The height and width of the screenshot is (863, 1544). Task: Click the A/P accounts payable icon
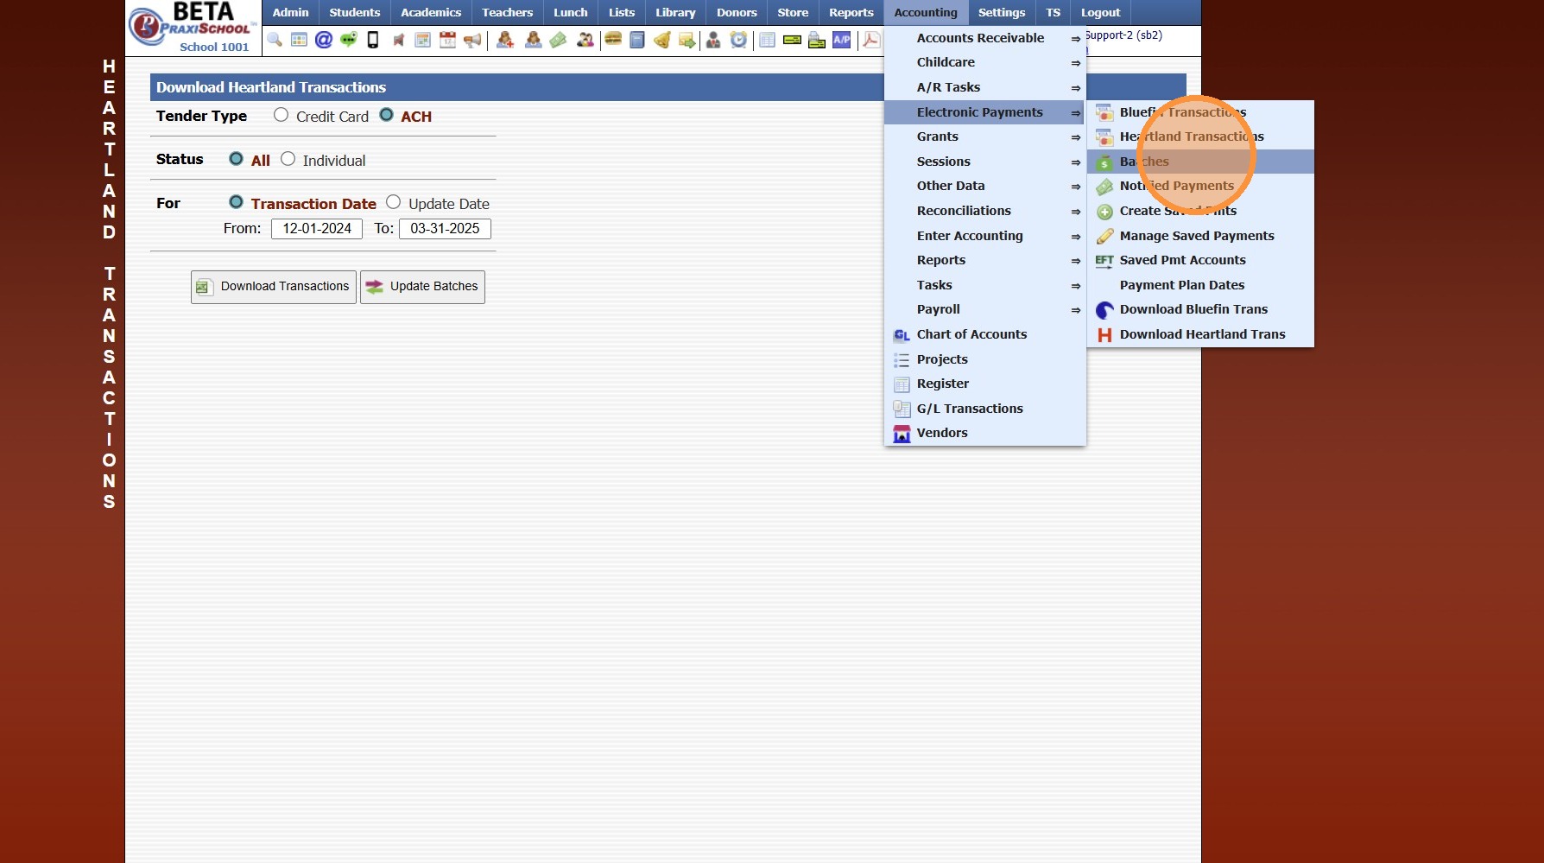tap(842, 40)
